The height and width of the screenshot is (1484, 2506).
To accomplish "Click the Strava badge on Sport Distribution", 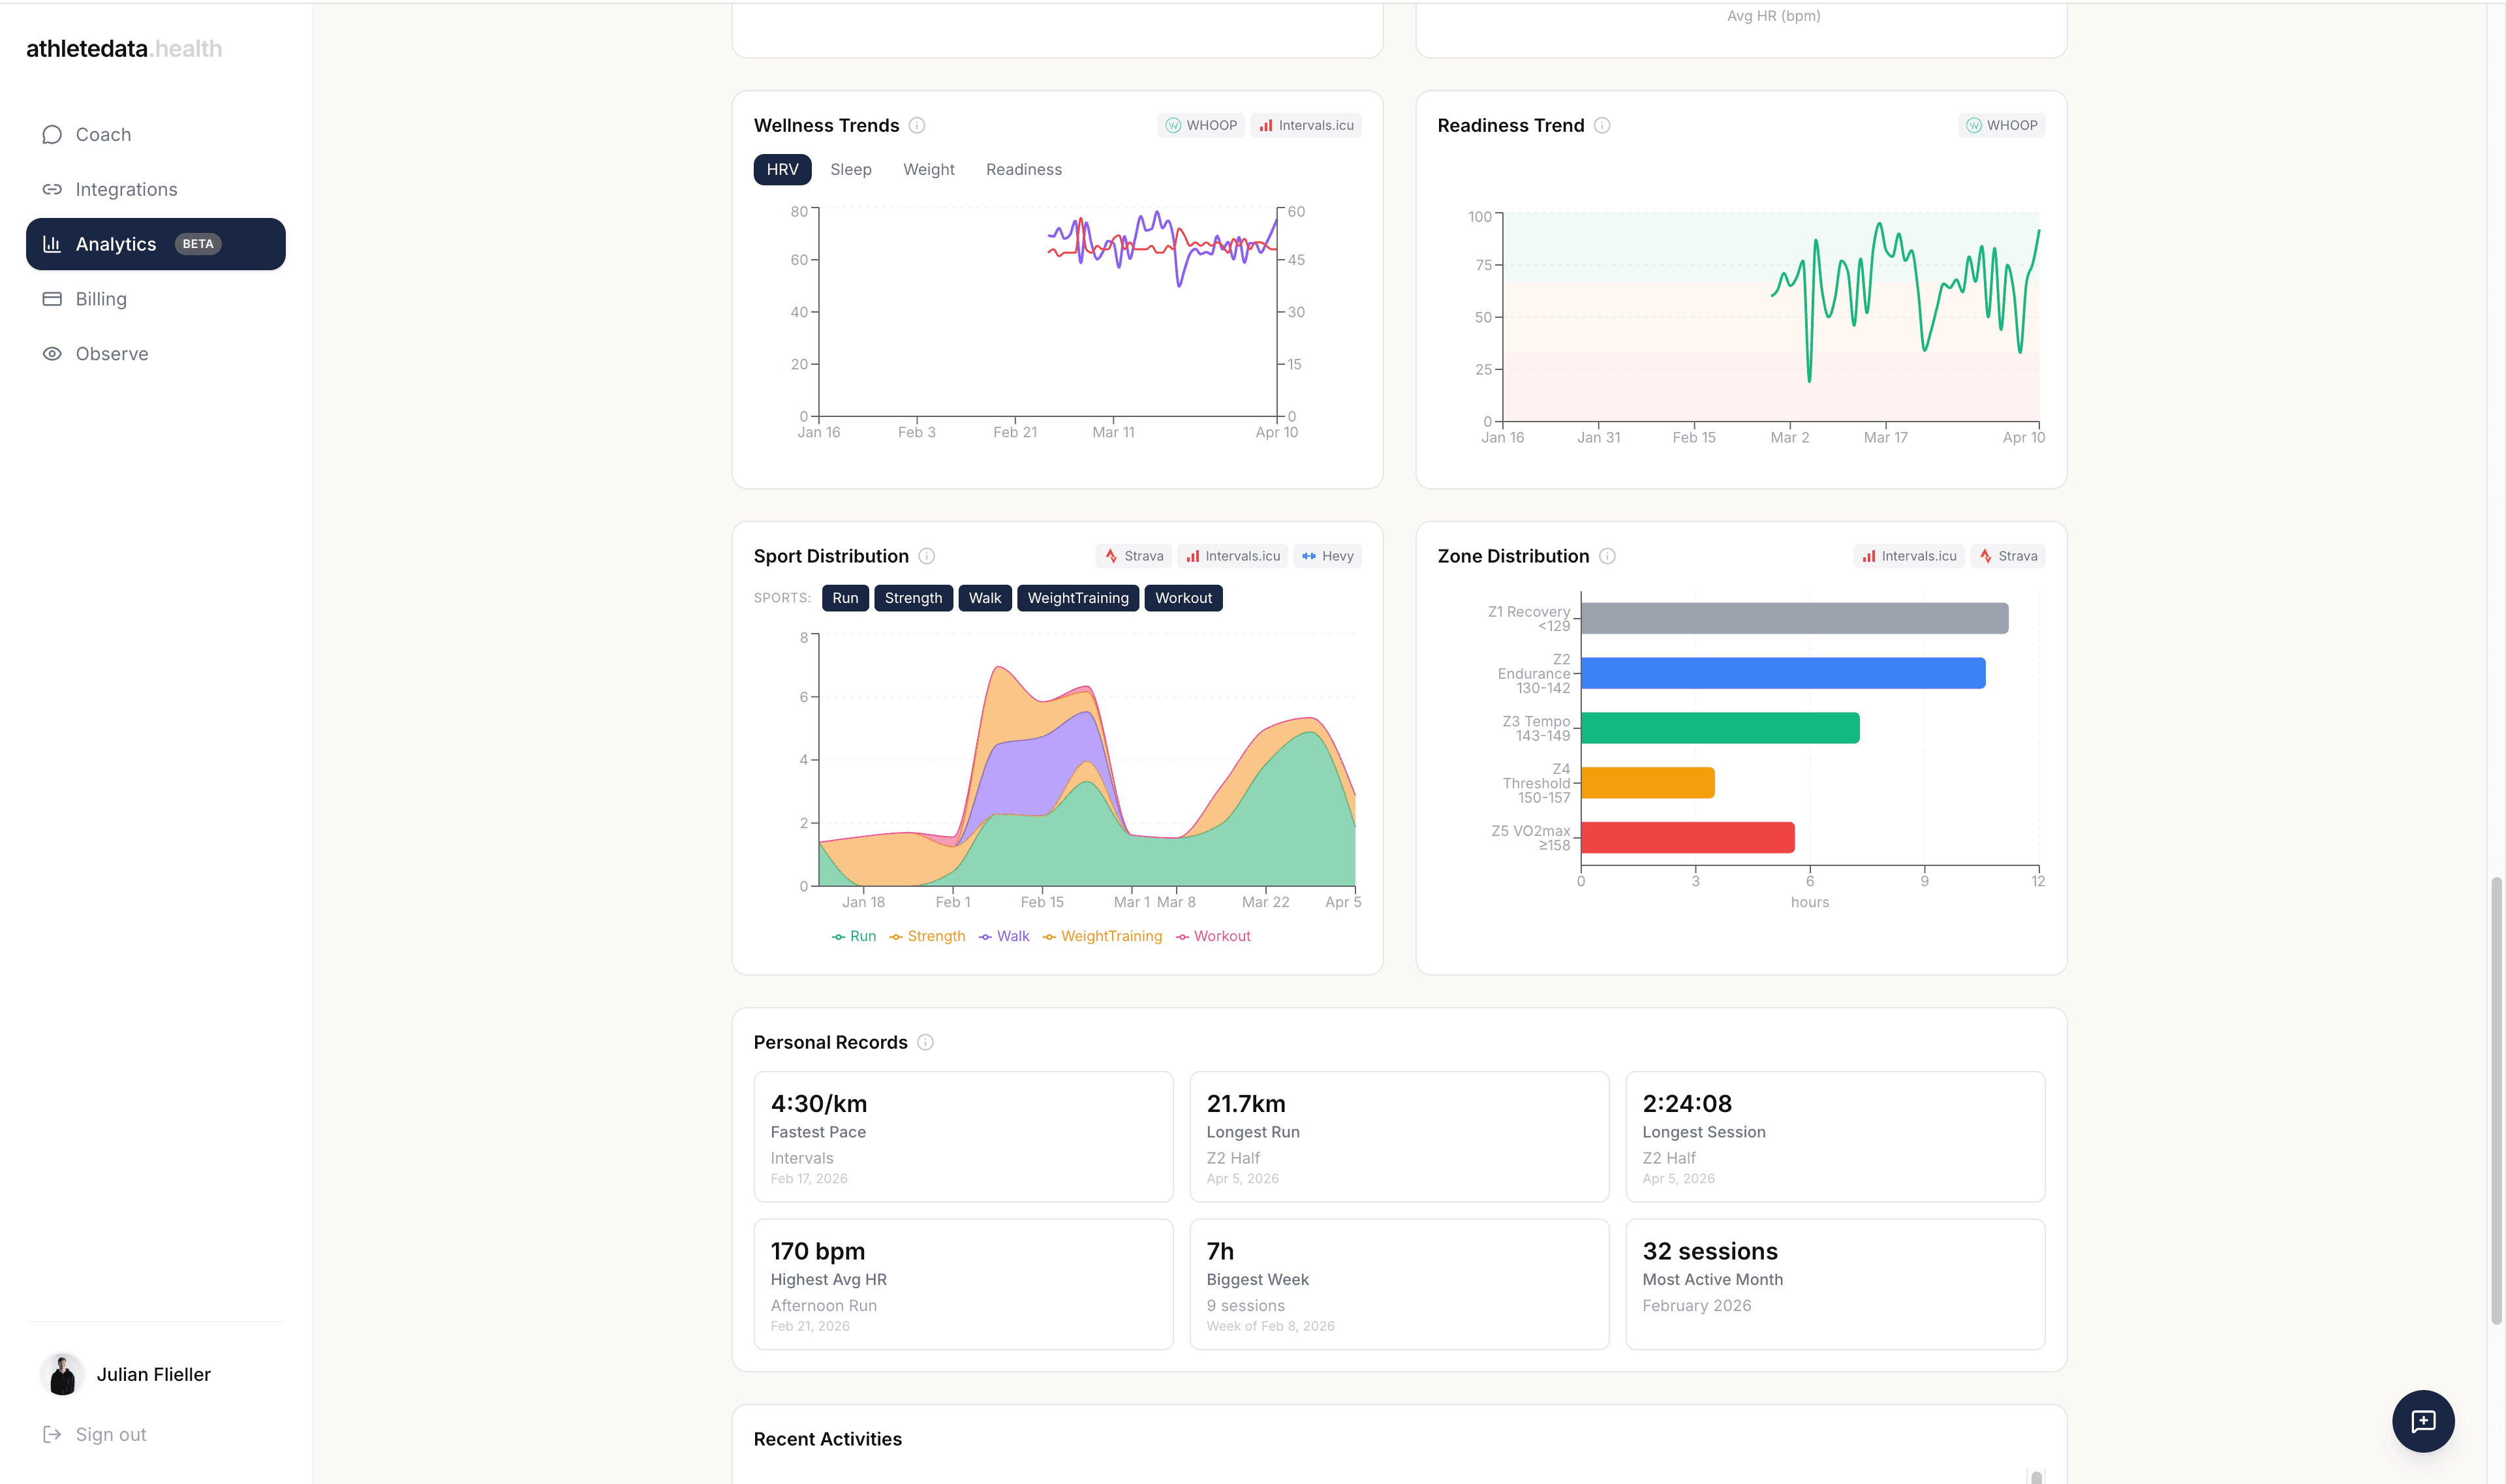I will click(1133, 556).
